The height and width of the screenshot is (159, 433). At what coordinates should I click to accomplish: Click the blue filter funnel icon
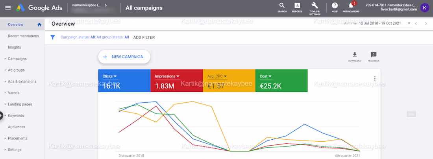(x=53, y=37)
